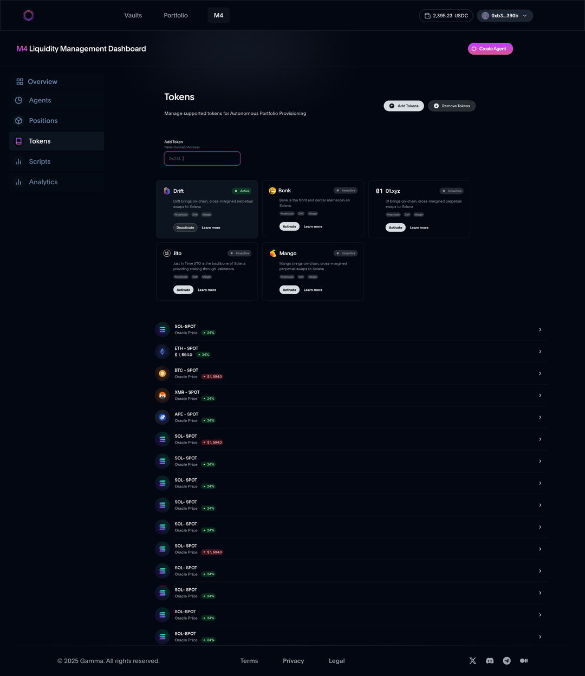Image resolution: width=585 pixels, height=676 pixels.
Task: Click the Remove Tokens button
Action: pos(452,106)
